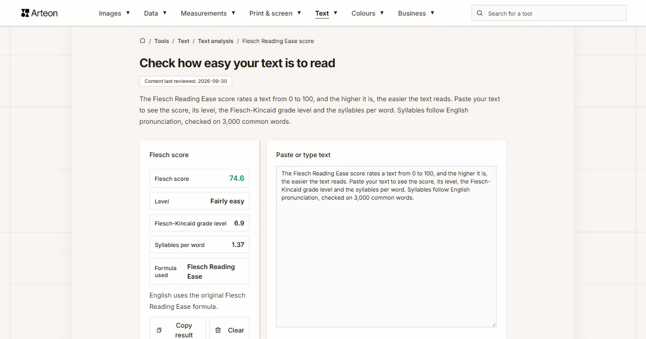Go to Tools breadcrumb link

[161, 41]
